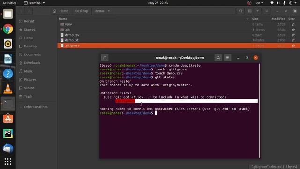Select Pictures in Files sidebar
The height and width of the screenshot is (169, 300).
(37, 79)
